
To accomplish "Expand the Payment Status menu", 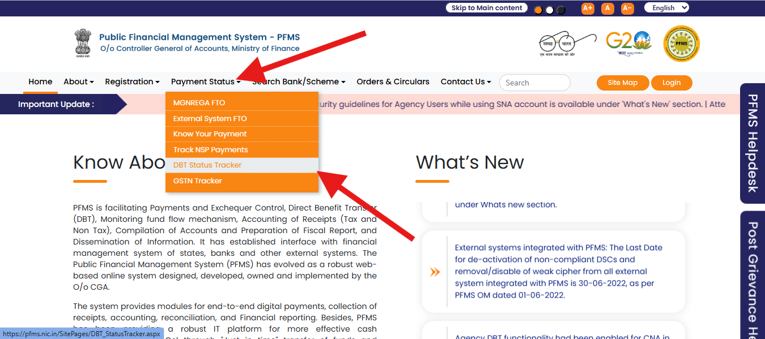I will click(206, 81).
